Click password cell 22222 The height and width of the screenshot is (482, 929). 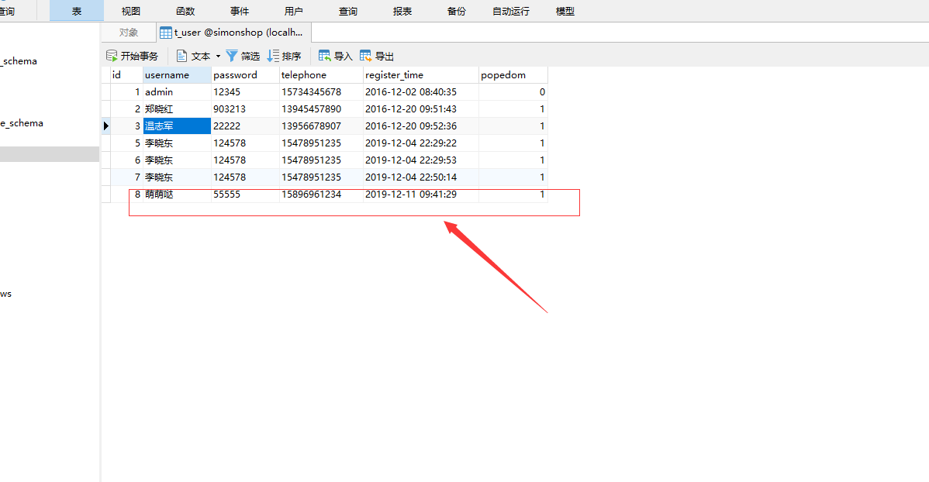pos(245,126)
